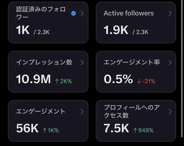The image size is (184, 146).
Task: Expand the 認証済みのフォロワー card chevron
Action: click(82, 13)
